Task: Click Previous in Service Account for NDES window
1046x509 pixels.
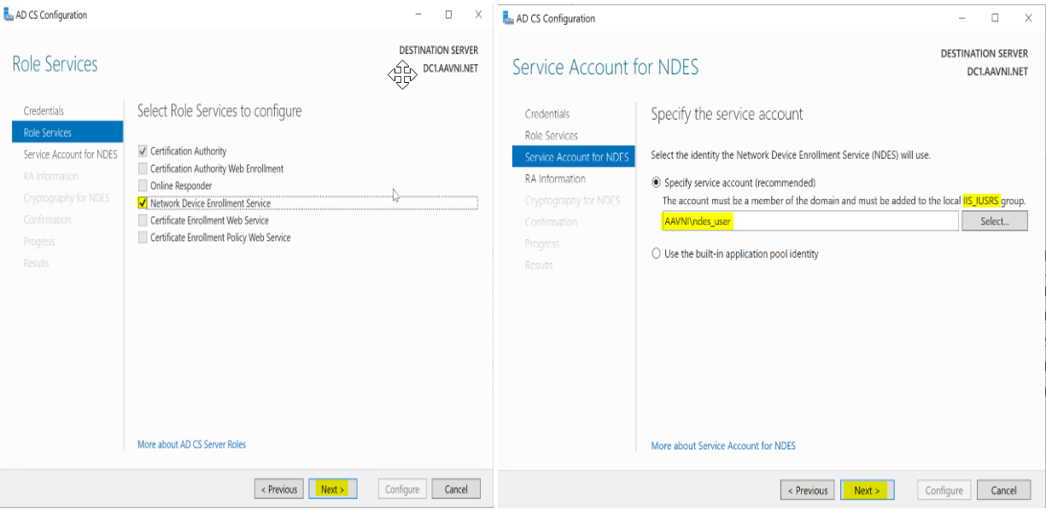Action: coord(807,490)
